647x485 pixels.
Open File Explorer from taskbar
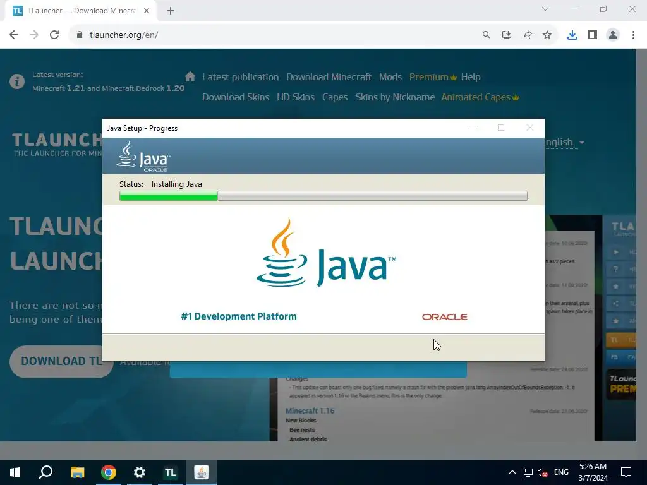77,472
